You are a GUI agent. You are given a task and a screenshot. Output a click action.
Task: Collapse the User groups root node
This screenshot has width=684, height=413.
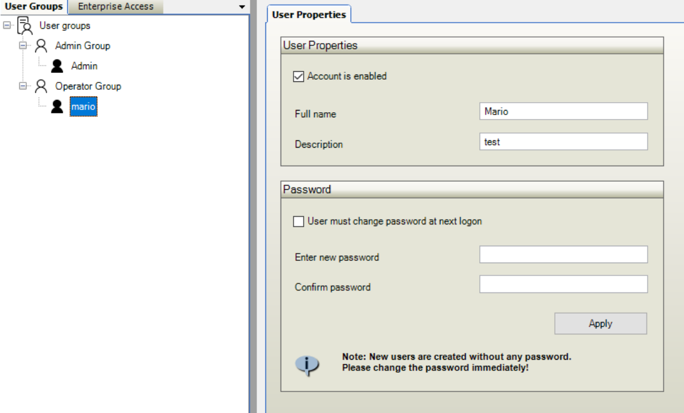(7, 26)
